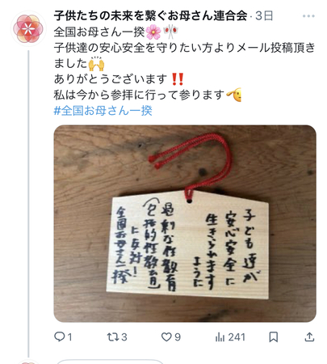
Task: Click the tweet line 全国お母さん一揆 with flower emoji
Action: (115, 32)
